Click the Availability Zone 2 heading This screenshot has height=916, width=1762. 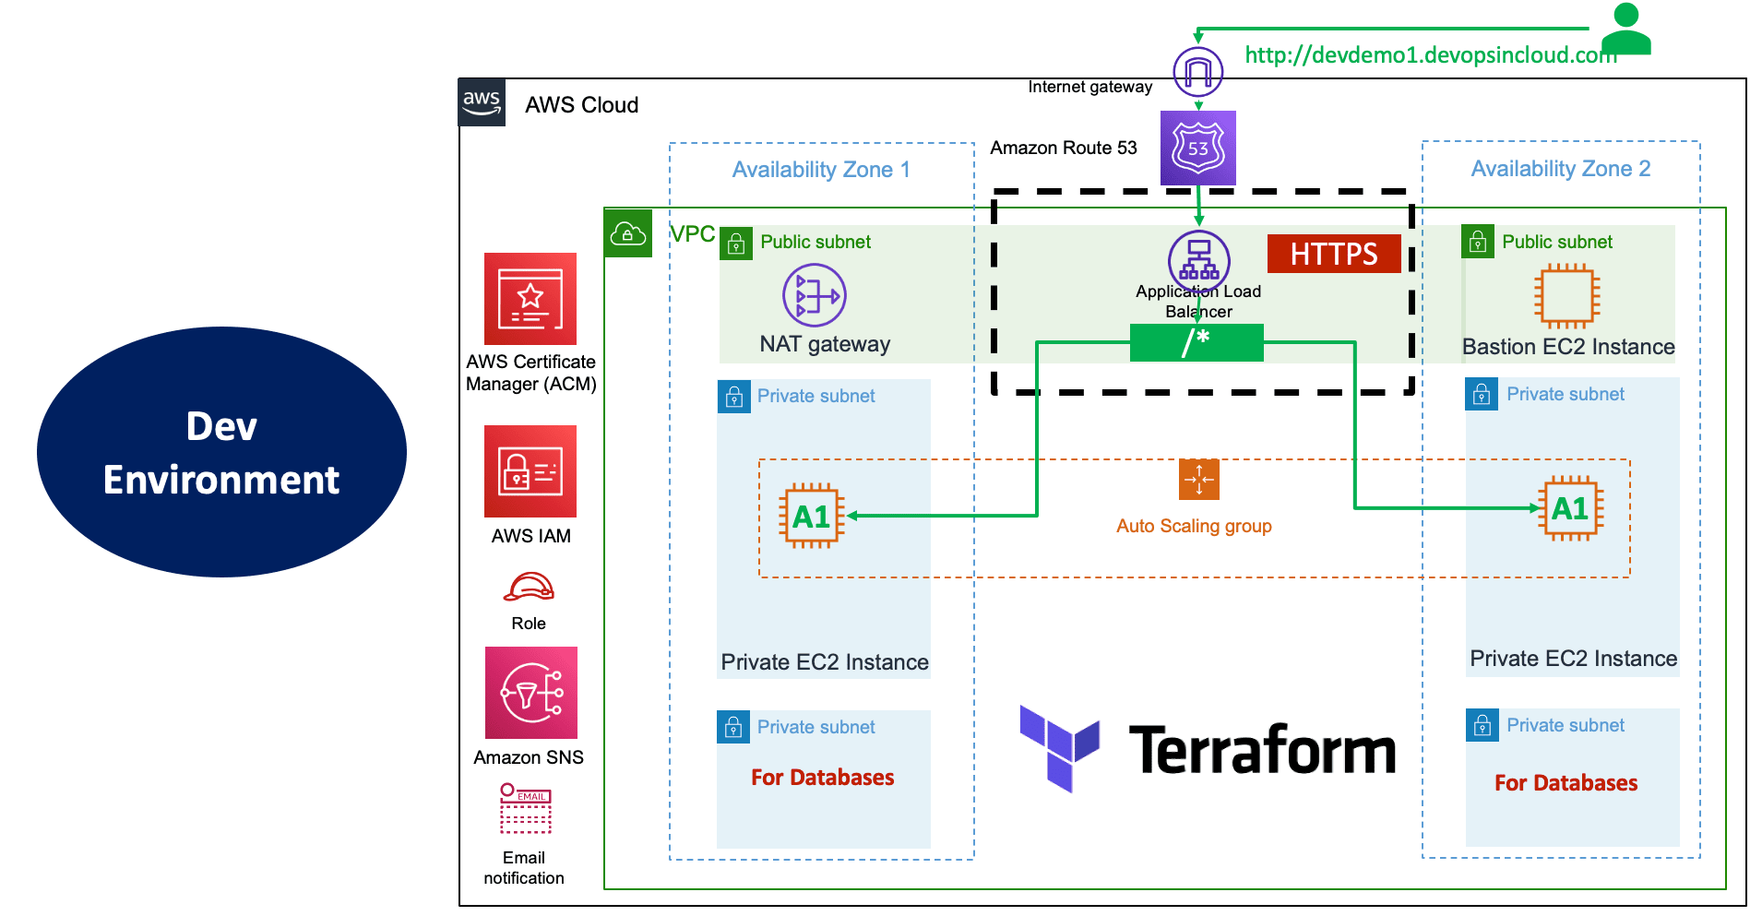1561,169
